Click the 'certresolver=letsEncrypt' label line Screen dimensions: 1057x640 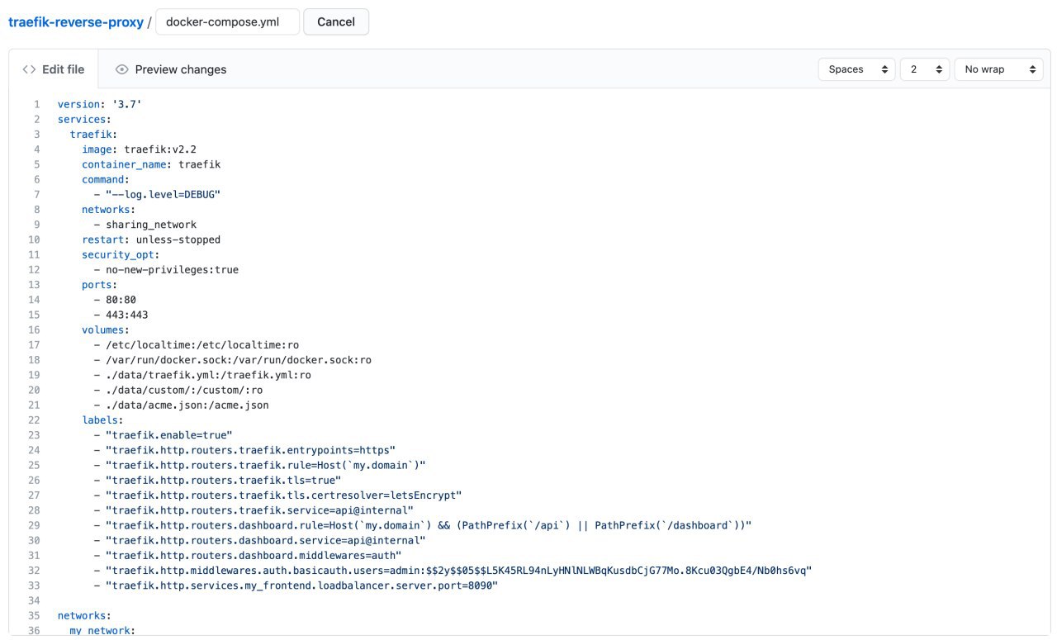(278, 495)
